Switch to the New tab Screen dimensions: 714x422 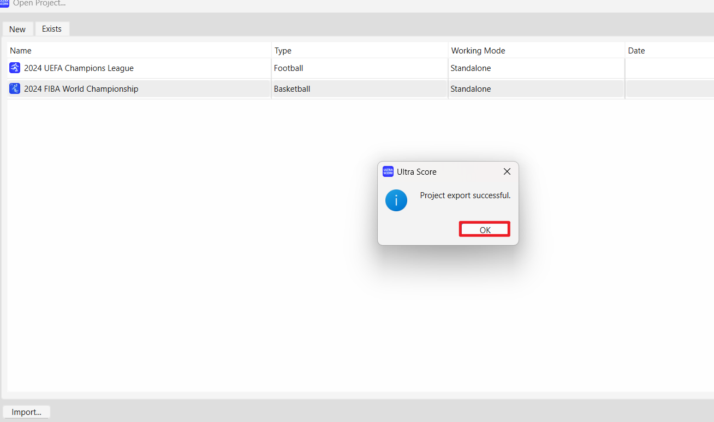17,29
